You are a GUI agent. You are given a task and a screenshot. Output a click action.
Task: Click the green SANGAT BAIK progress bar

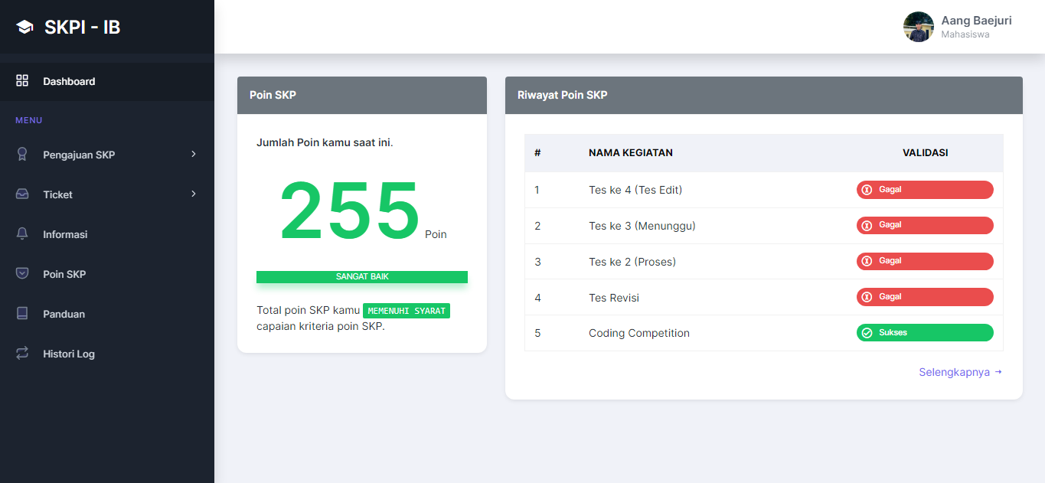362,277
